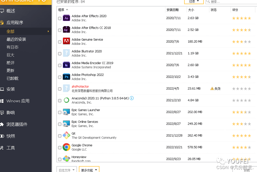257x172 pixels.
Task: Click the 安装 sidebar icon
Action: pyautogui.click(x=2, y=89)
